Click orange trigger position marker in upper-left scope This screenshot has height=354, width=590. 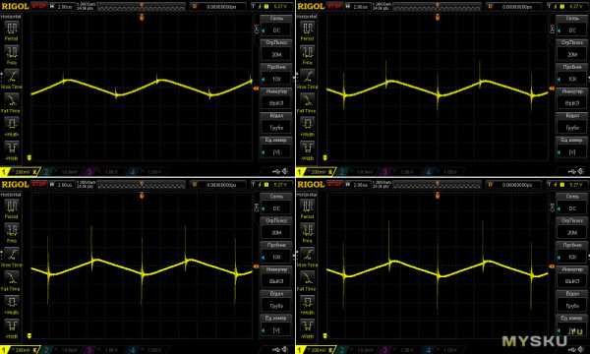(x=142, y=17)
